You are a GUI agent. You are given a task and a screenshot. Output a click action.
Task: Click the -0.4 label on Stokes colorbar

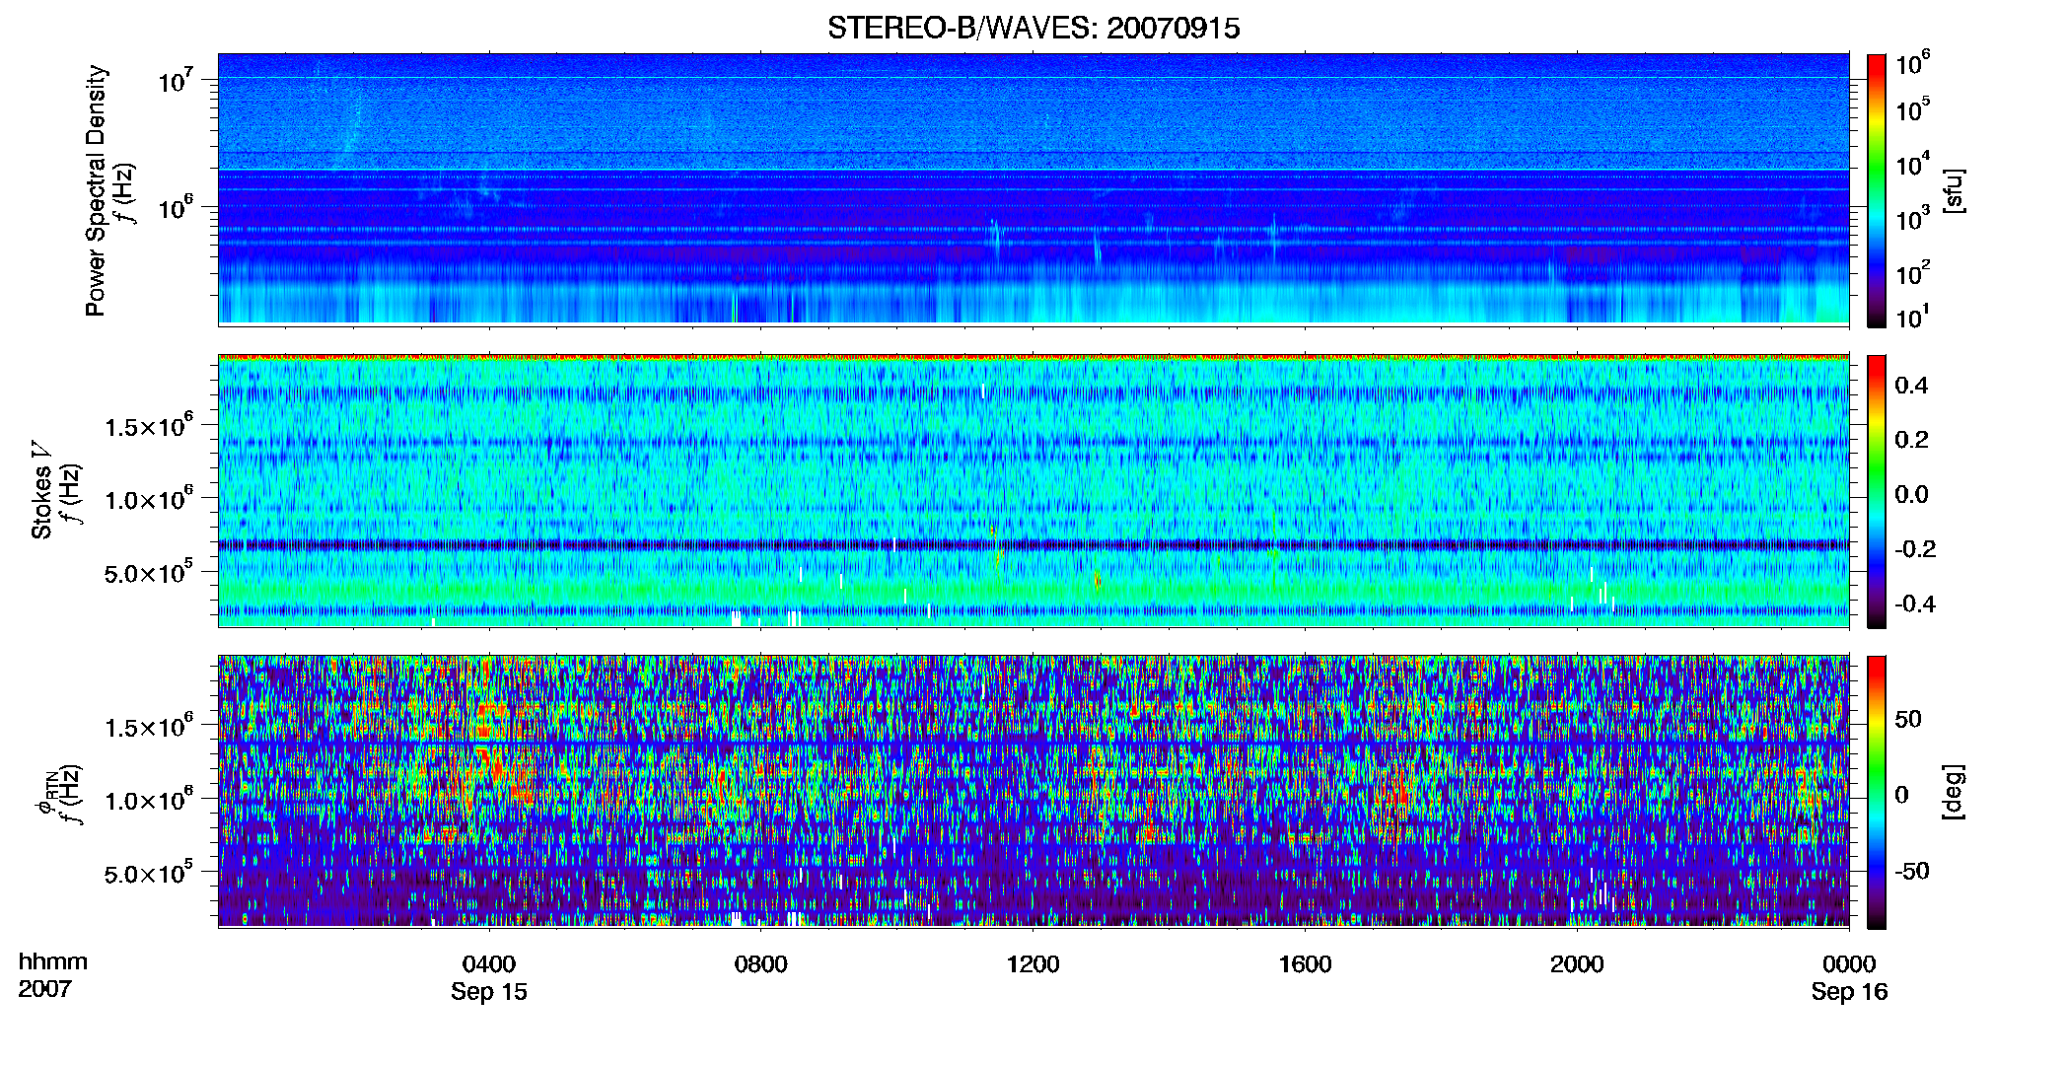coord(1914,603)
